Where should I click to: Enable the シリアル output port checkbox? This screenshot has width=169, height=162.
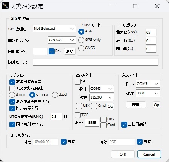tap(78, 82)
